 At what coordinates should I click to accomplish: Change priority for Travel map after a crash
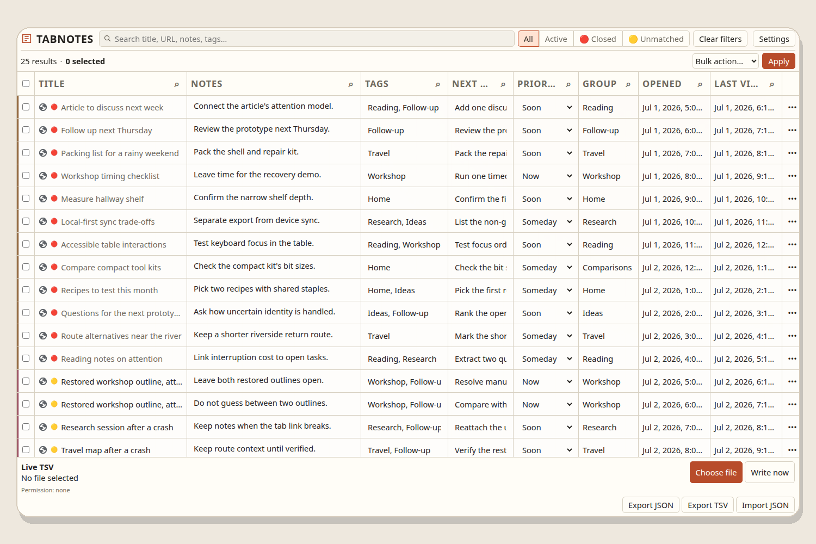pyautogui.click(x=546, y=450)
